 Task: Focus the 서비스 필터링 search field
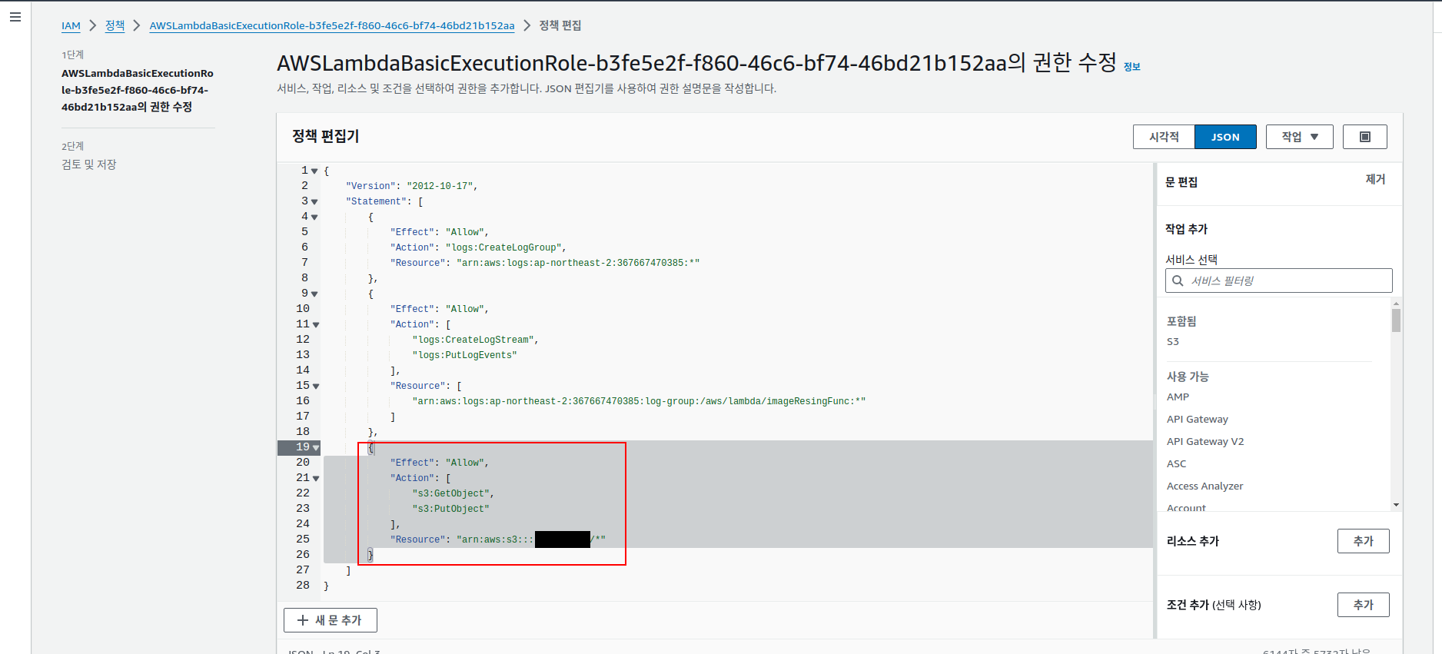pos(1278,281)
